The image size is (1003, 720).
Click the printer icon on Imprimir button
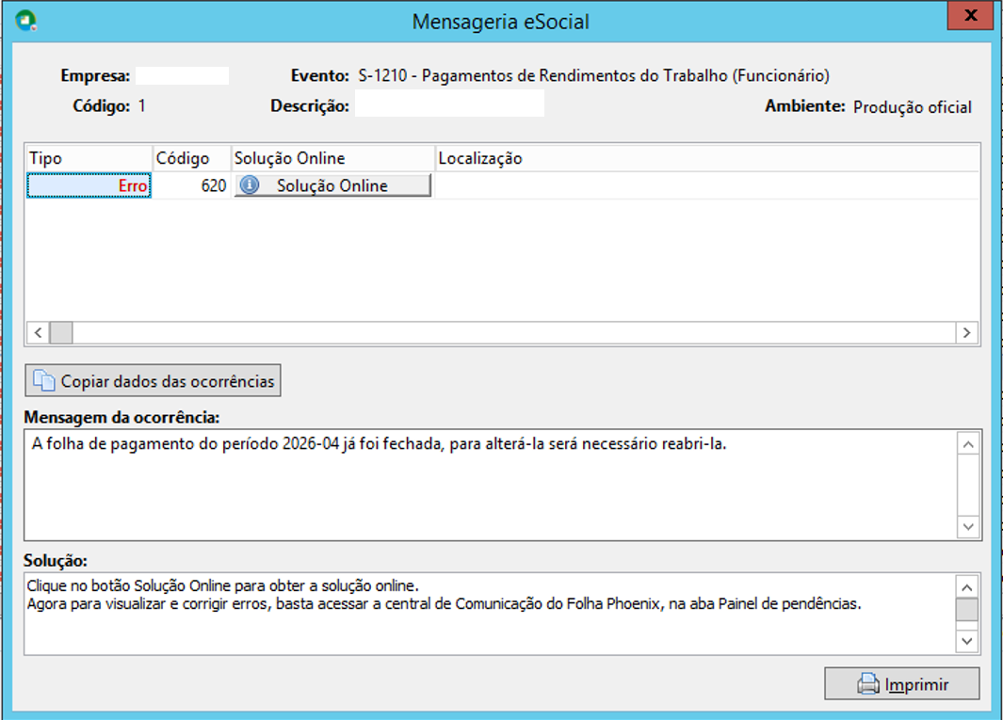pyautogui.click(x=868, y=683)
